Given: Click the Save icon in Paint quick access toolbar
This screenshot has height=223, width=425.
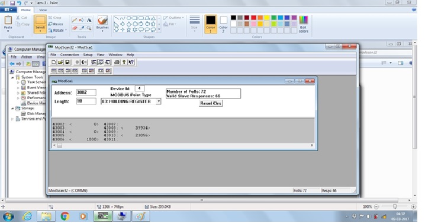Looking at the screenshot, I should coord(12,3).
